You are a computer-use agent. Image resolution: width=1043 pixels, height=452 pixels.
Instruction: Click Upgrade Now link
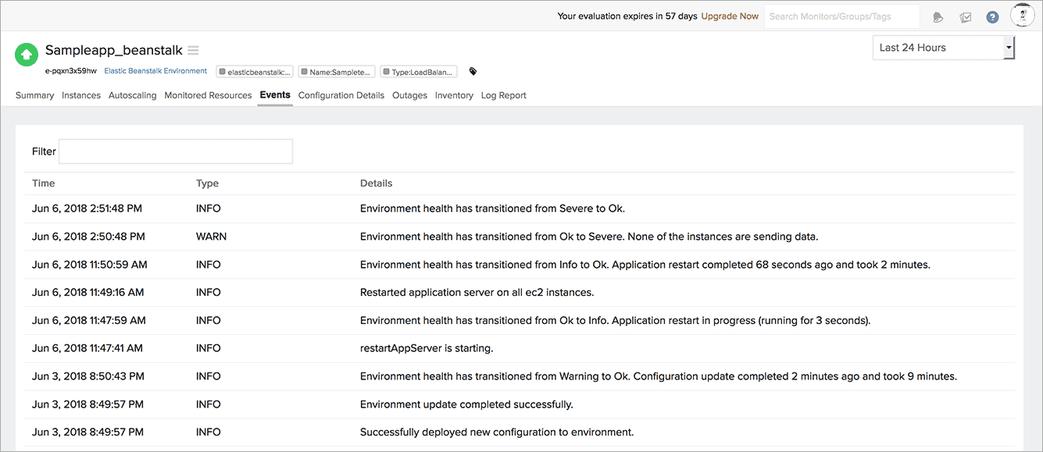coord(730,16)
